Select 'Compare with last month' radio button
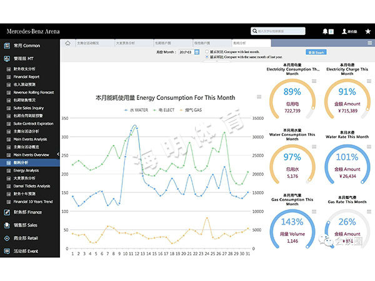This screenshot has height=281, width=375. pyautogui.click(x=207, y=51)
